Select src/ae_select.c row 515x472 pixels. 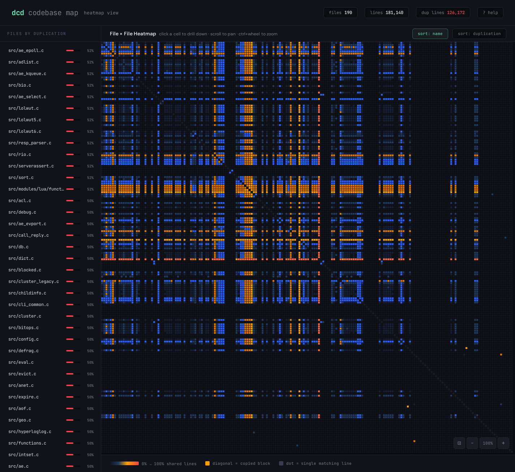51,97
